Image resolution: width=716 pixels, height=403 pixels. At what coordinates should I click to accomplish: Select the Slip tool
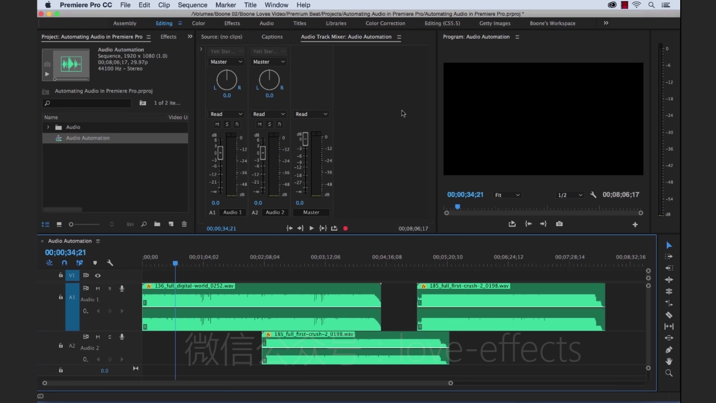click(x=669, y=327)
